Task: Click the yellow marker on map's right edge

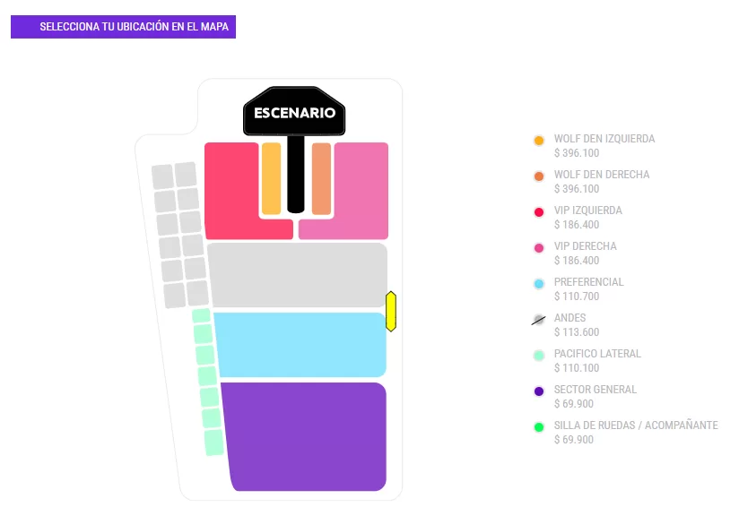Action: pos(391,311)
